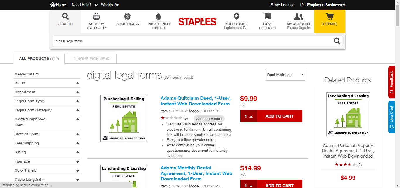
Task: Click the magnifier in the search box
Action: [337, 41]
